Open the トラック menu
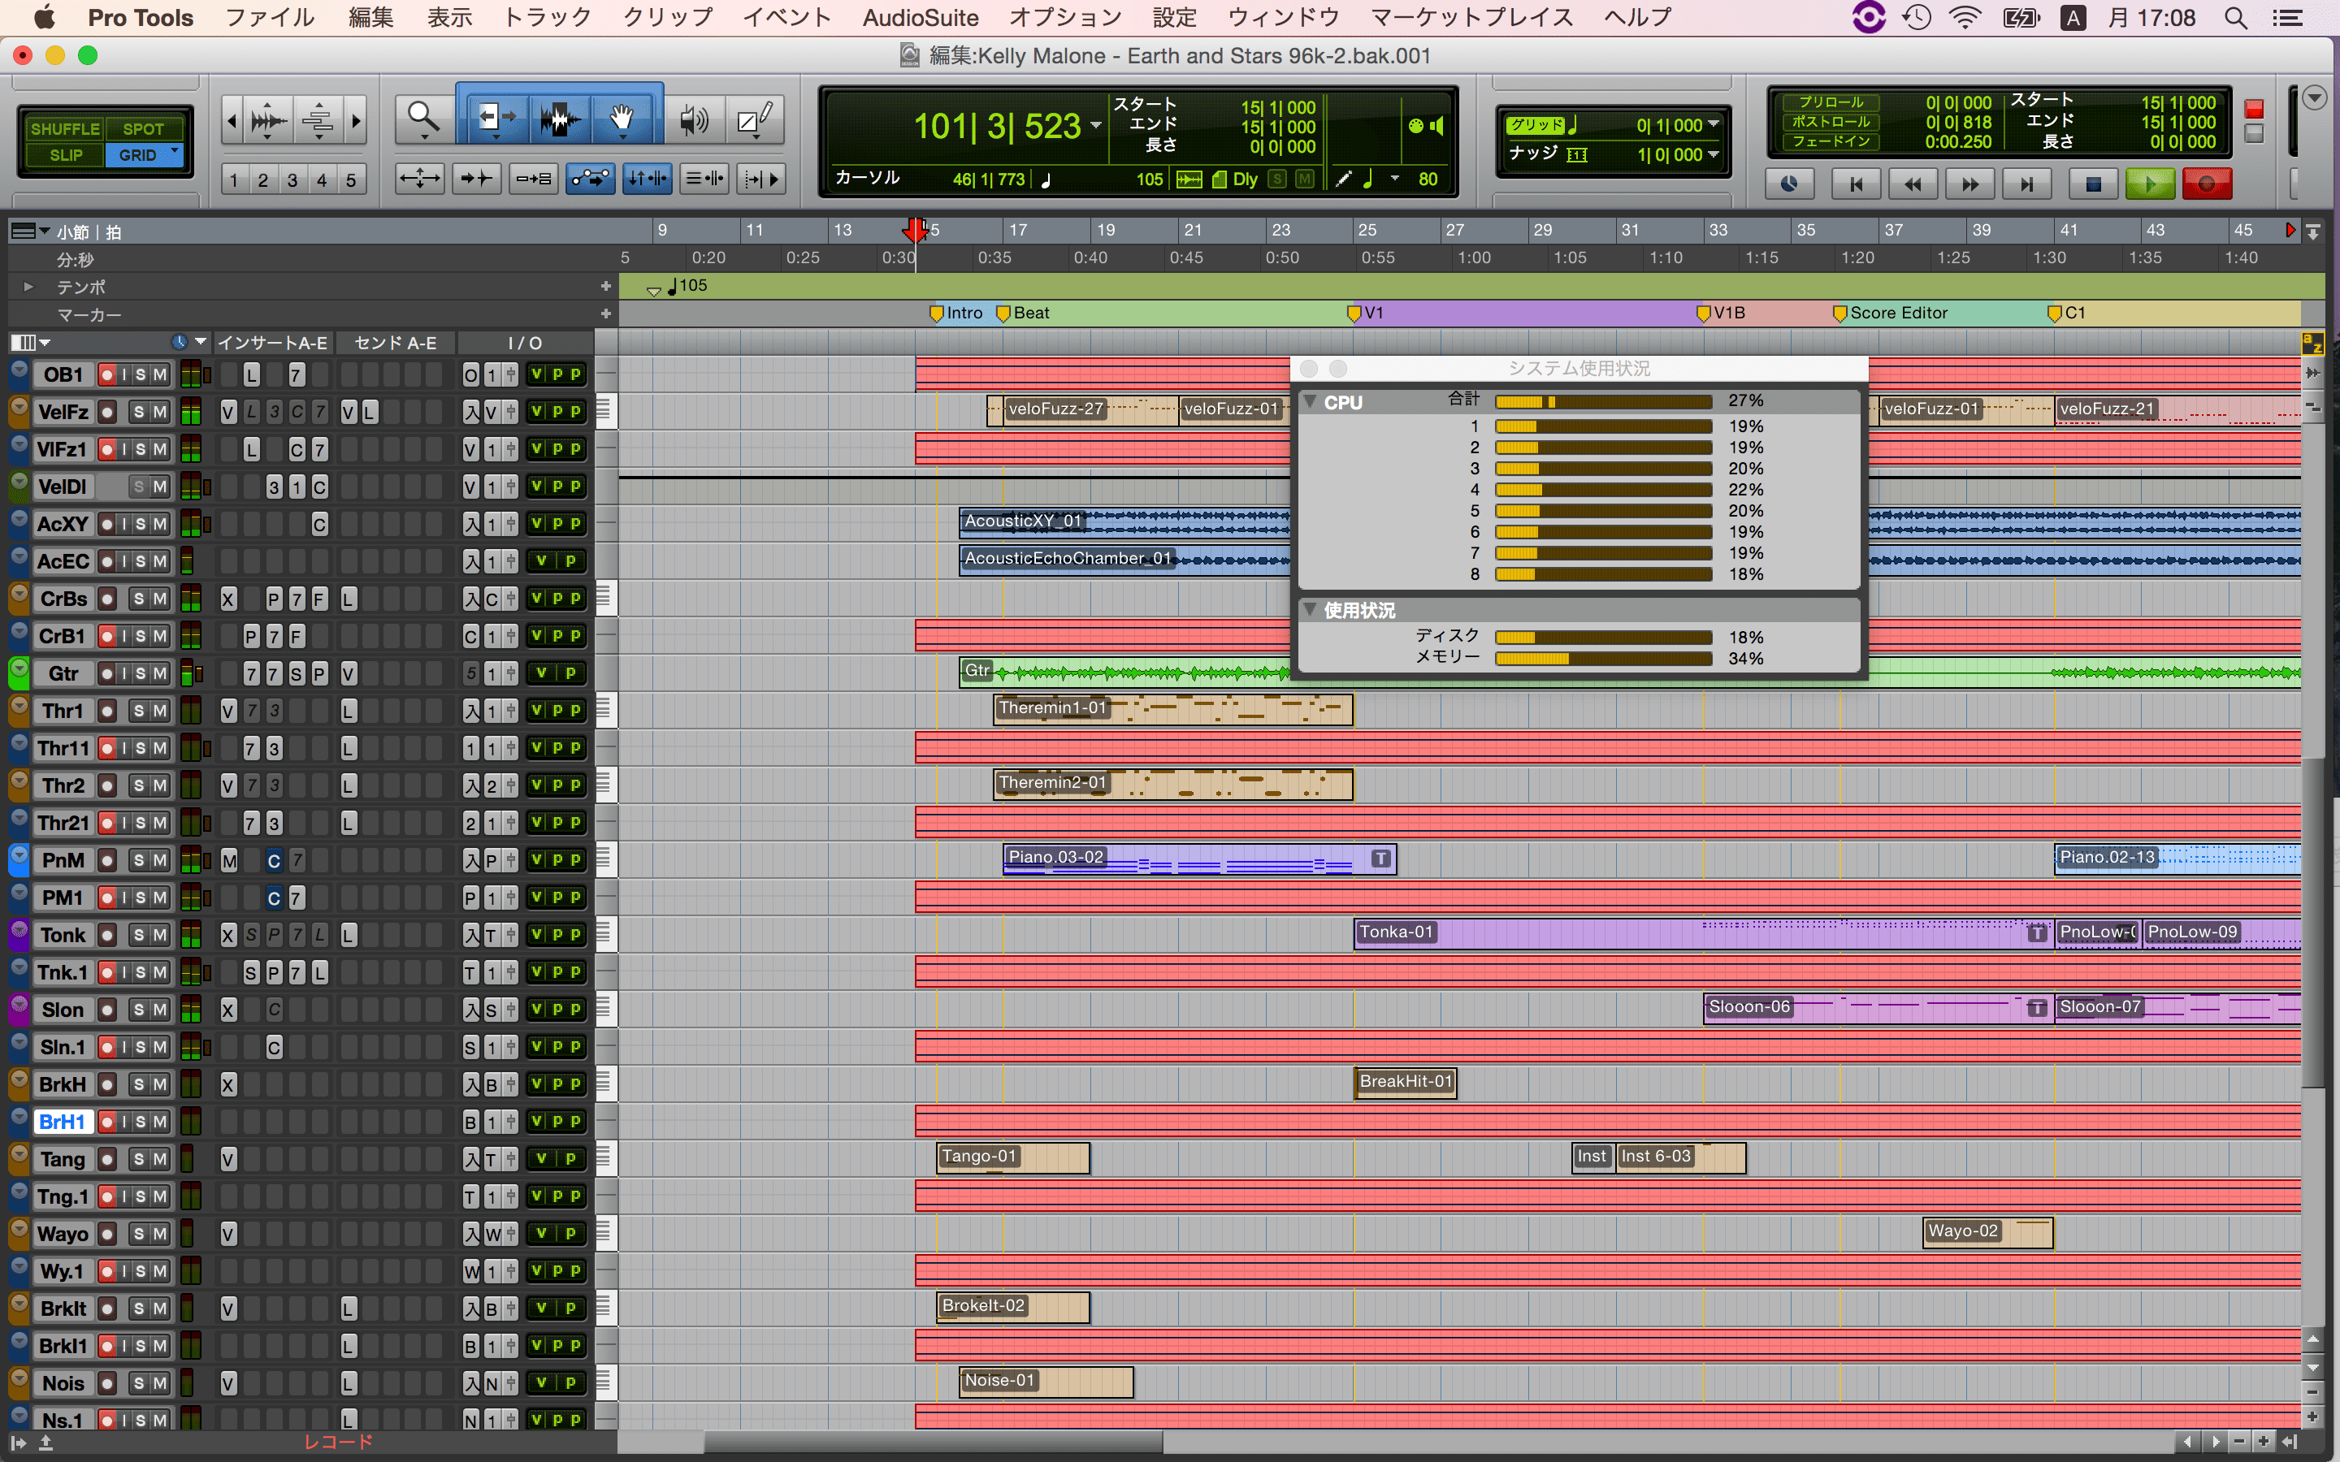Image resolution: width=2340 pixels, height=1462 pixels. [x=548, y=17]
